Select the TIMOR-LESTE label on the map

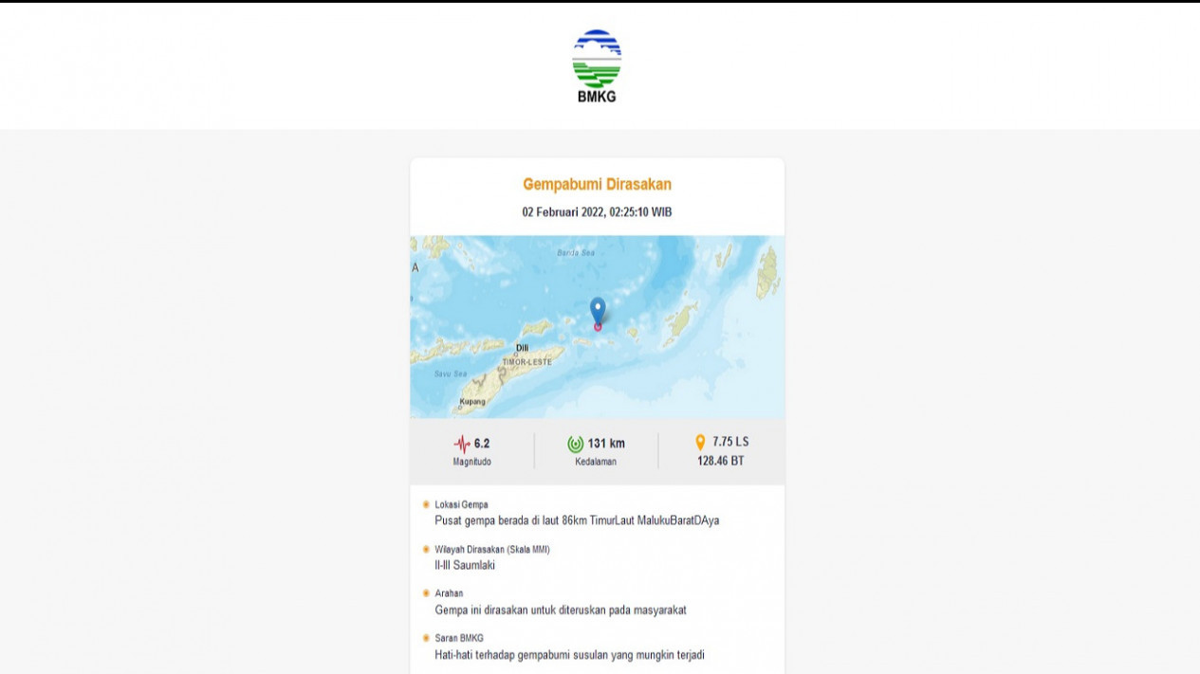click(526, 359)
